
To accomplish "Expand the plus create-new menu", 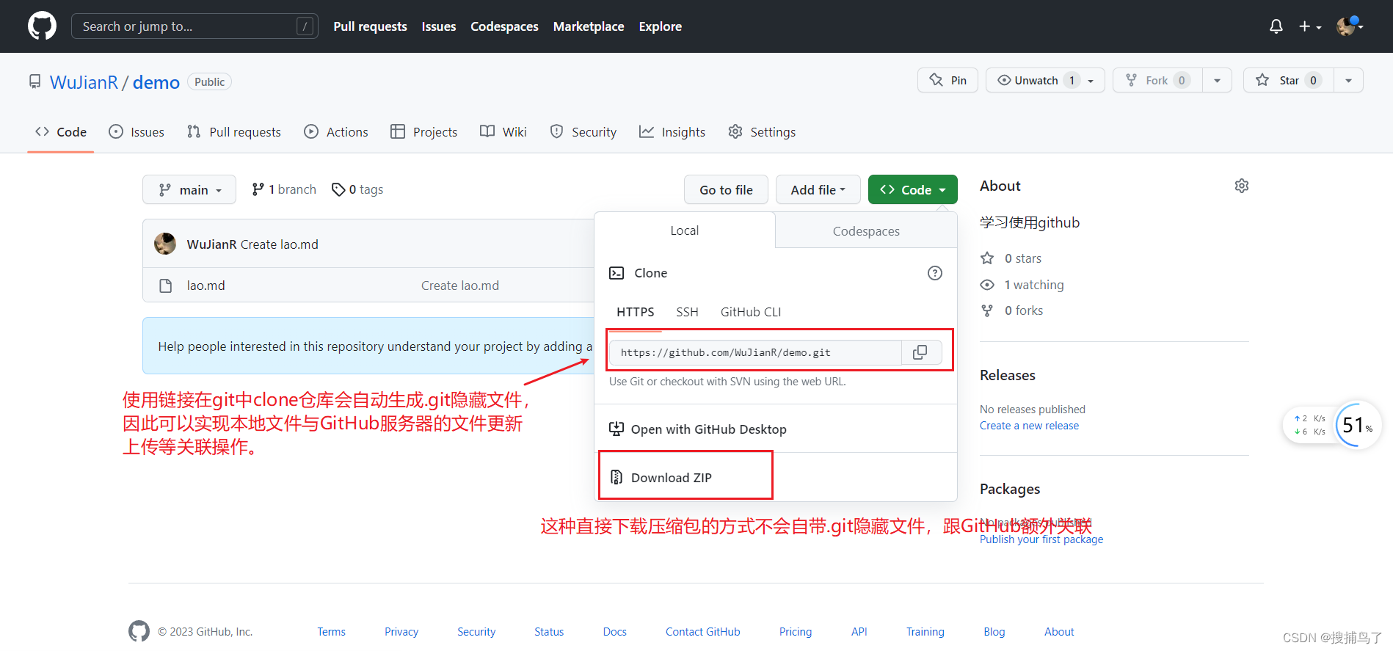I will [x=1310, y=26].
